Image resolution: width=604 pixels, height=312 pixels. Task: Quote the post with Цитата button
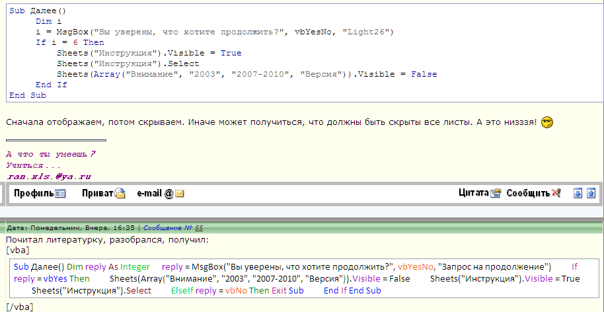tap(479, 193)
